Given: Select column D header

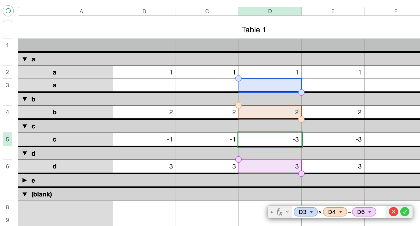Looking at the screenshot, I should click(x=270, y=11).
